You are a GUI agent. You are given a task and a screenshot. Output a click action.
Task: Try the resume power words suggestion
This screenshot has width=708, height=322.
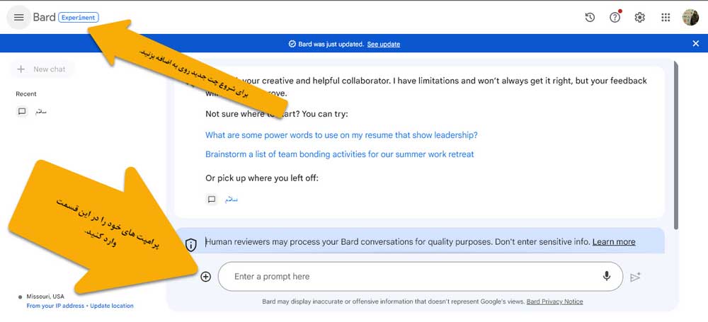pos(341,135)
